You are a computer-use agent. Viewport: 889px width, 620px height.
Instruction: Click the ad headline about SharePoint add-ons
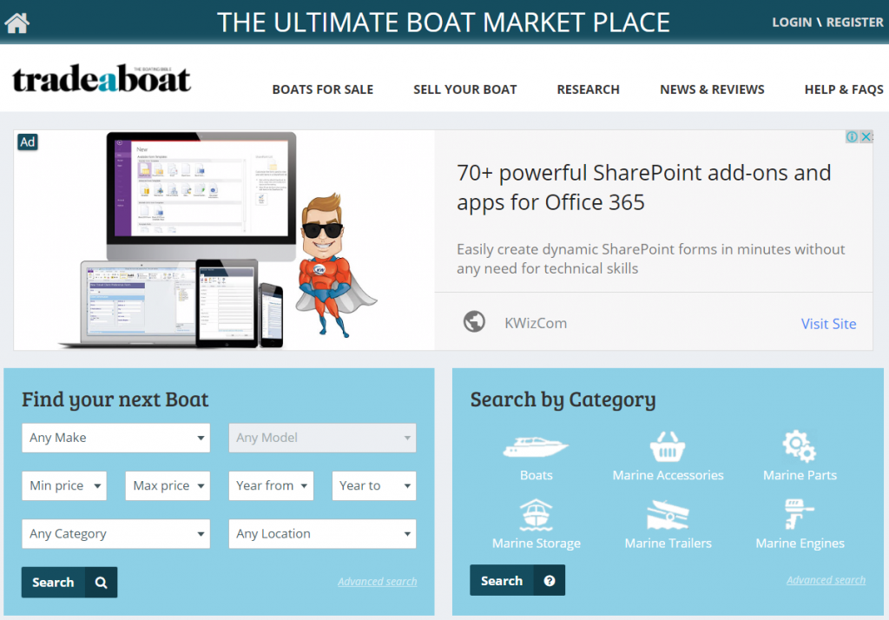pos(643,188)
